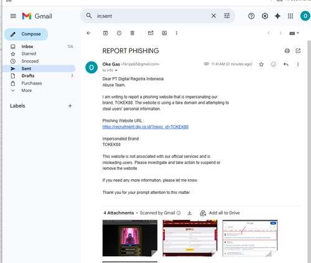This screenshot has width=311, height=263.
Task: Open the toolbar More options menu
Action: 177,33
